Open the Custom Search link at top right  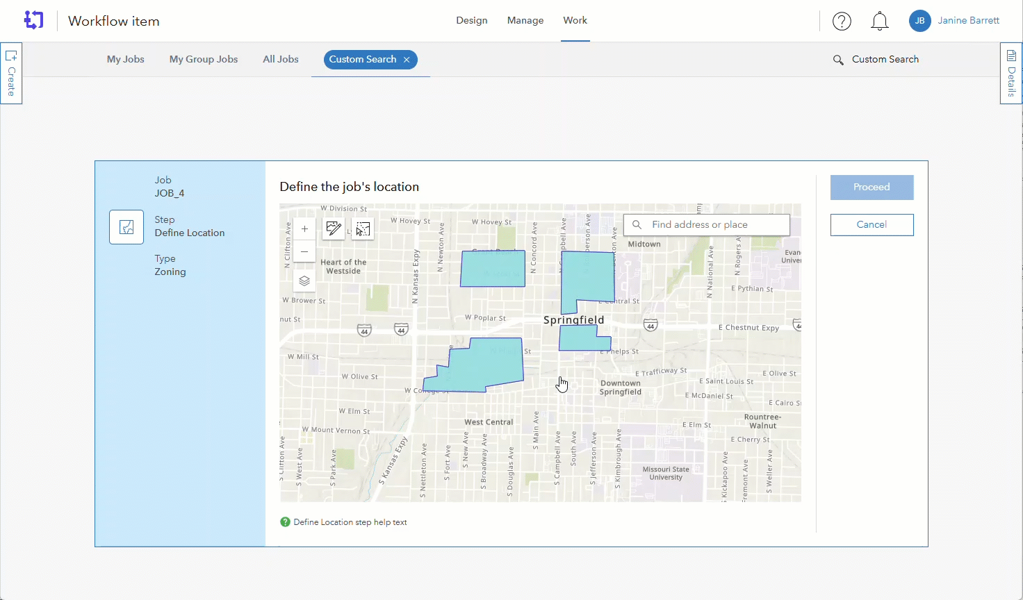(885, 60)
